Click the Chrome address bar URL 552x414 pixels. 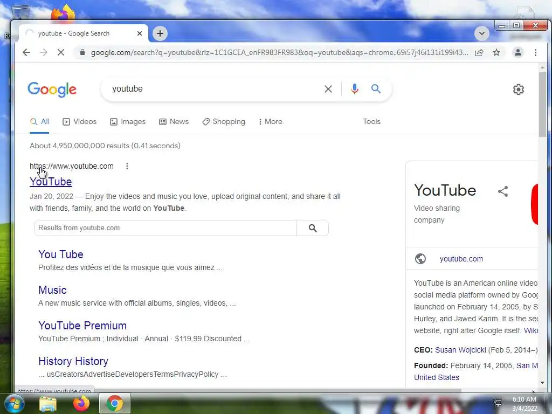280,52
